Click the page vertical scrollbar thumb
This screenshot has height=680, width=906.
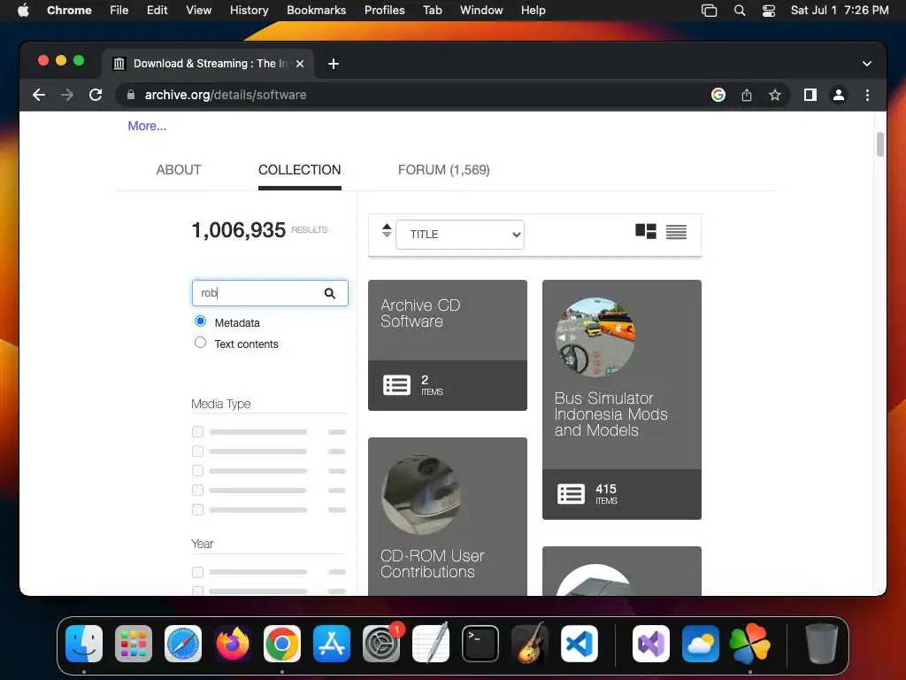[880, 144]
